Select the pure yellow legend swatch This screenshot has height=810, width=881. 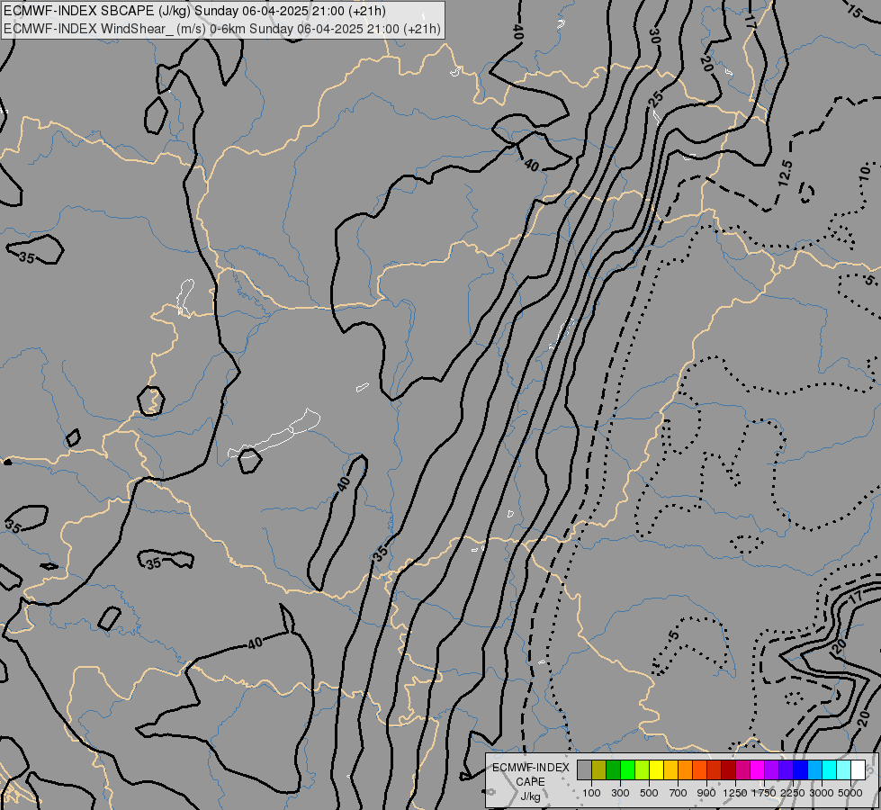[x=656, y=769]
